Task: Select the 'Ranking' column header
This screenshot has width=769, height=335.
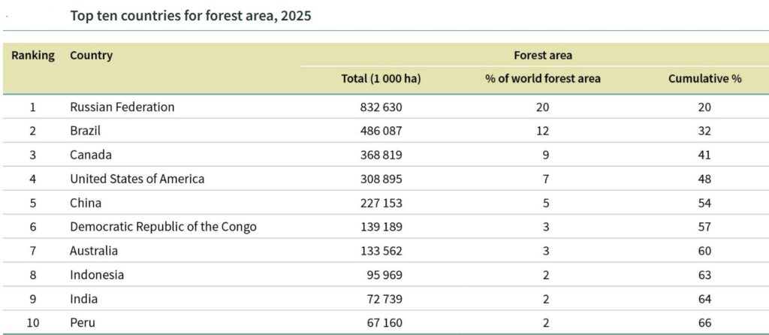Action: (32, 56)
